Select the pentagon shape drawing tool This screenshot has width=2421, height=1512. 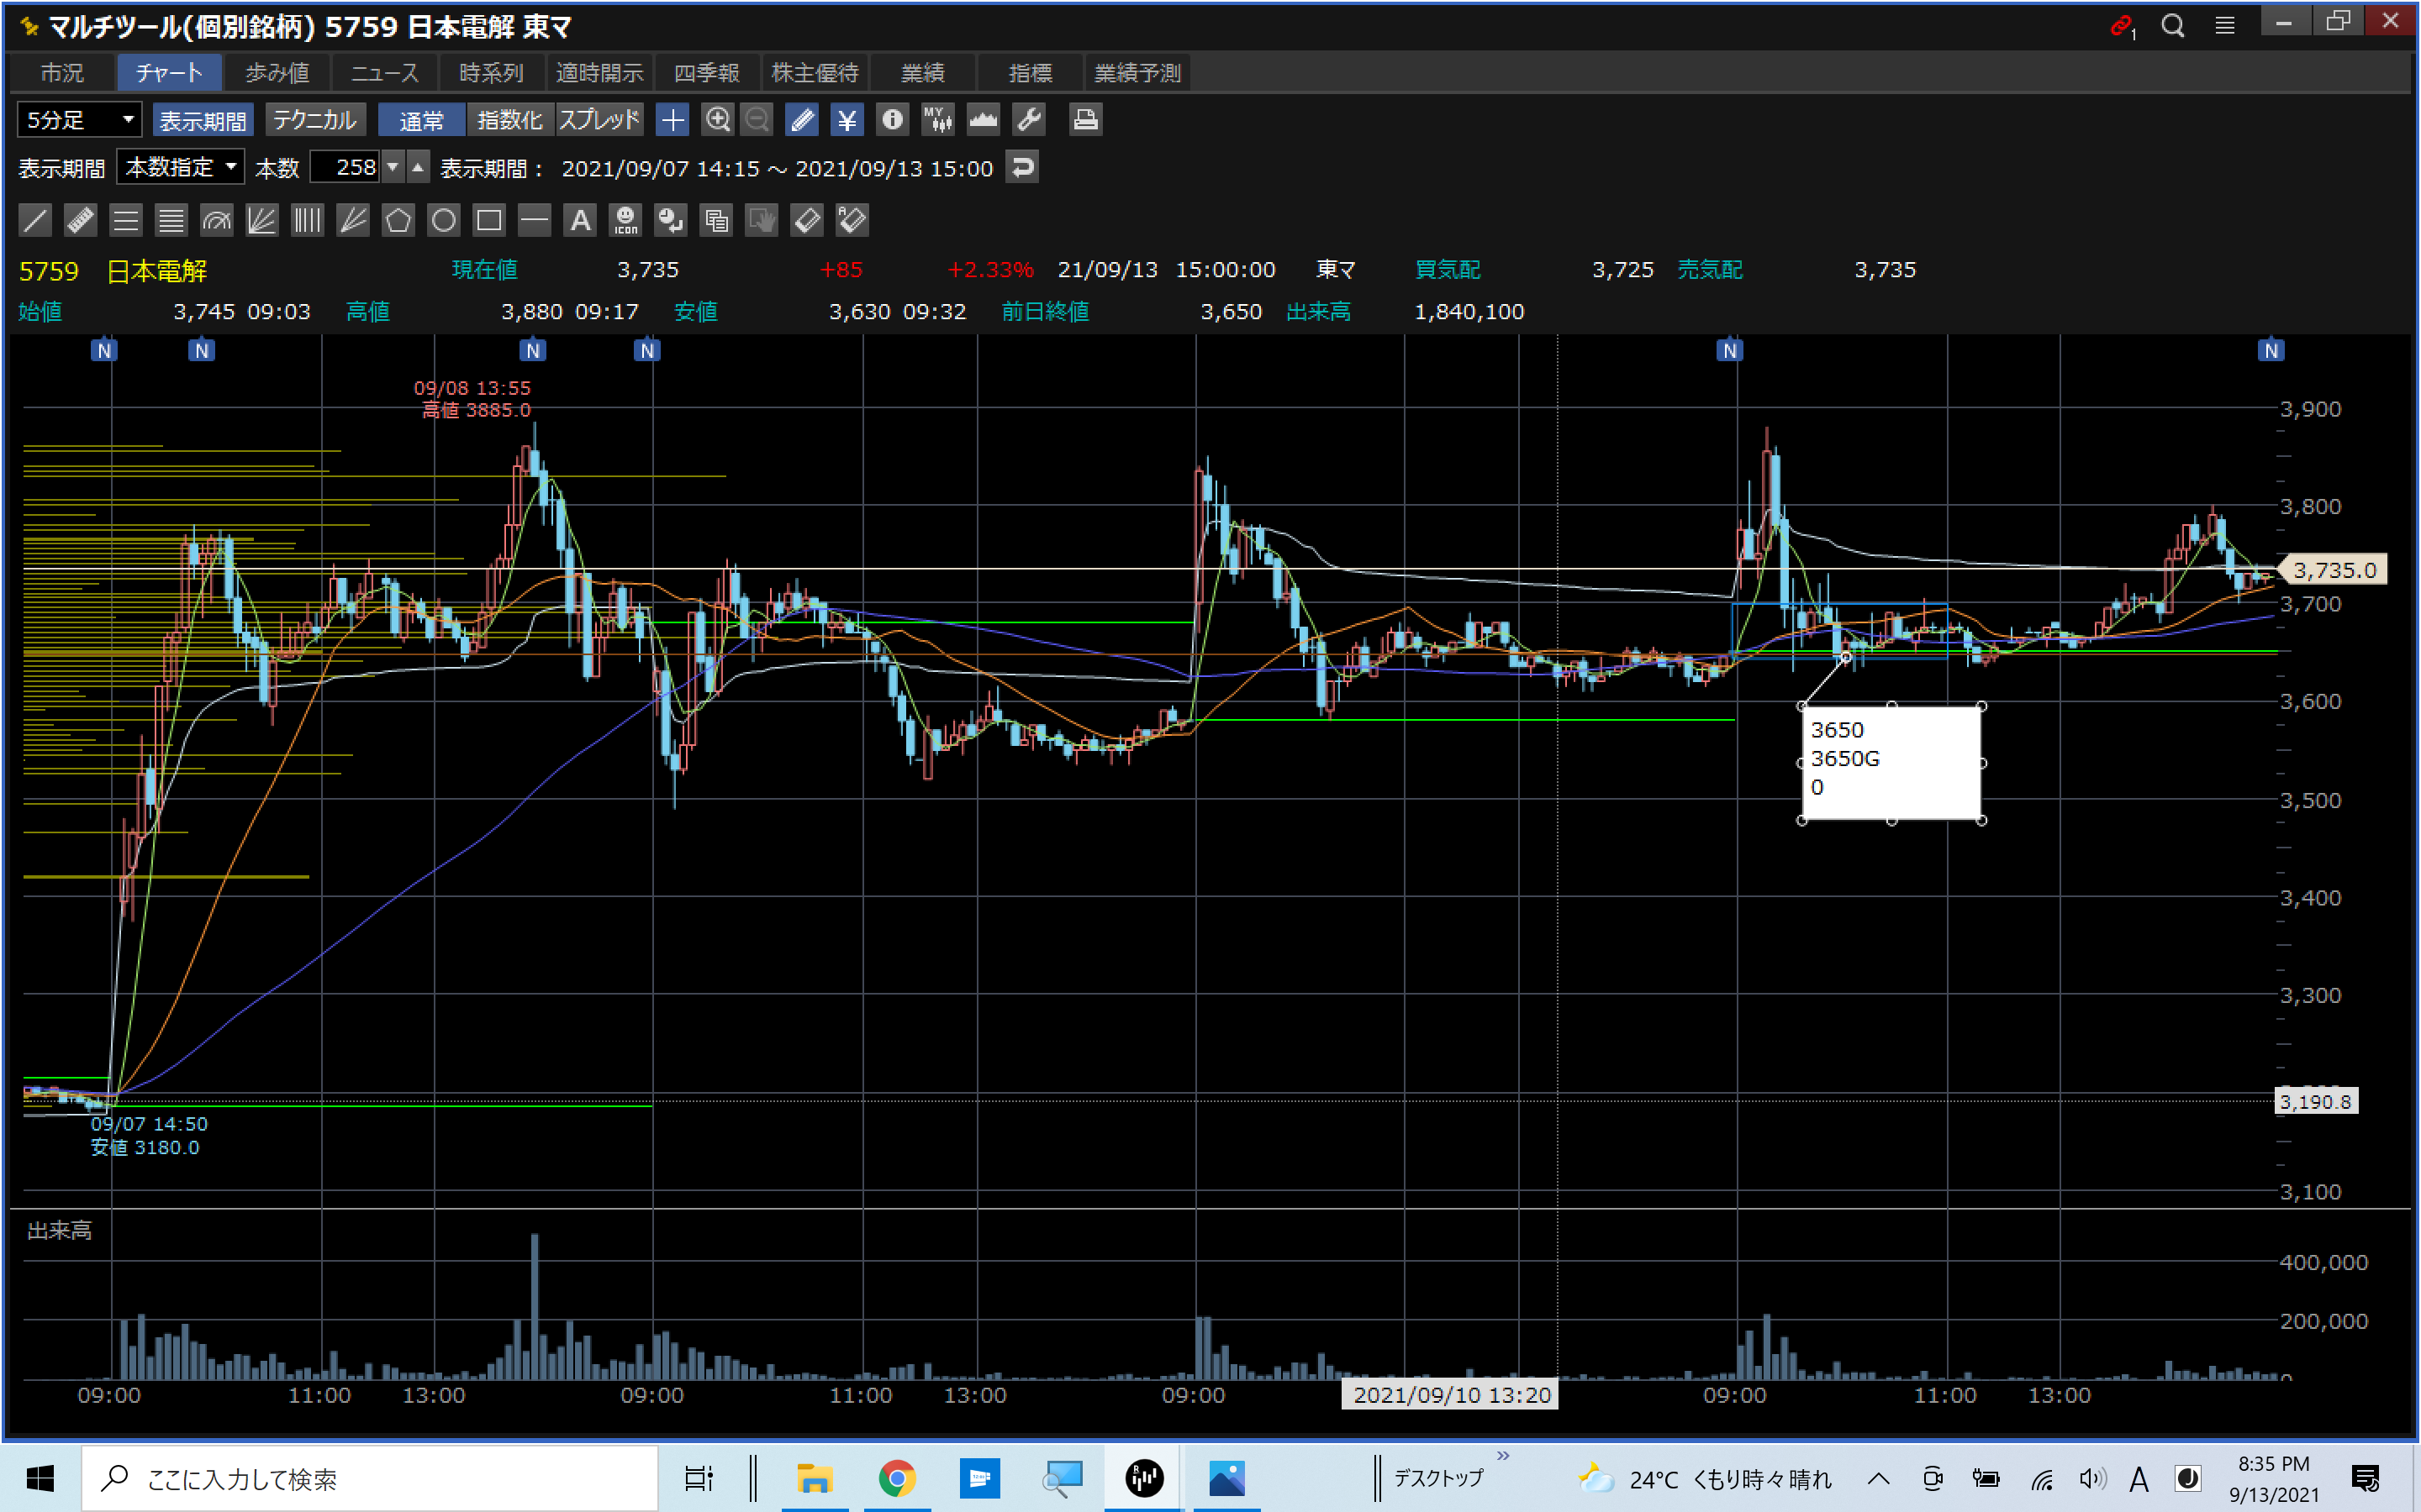tap(398, 220)
